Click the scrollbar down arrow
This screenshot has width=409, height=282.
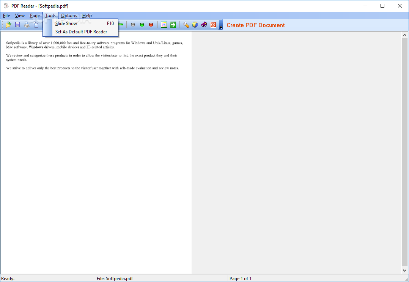(404, 271)
